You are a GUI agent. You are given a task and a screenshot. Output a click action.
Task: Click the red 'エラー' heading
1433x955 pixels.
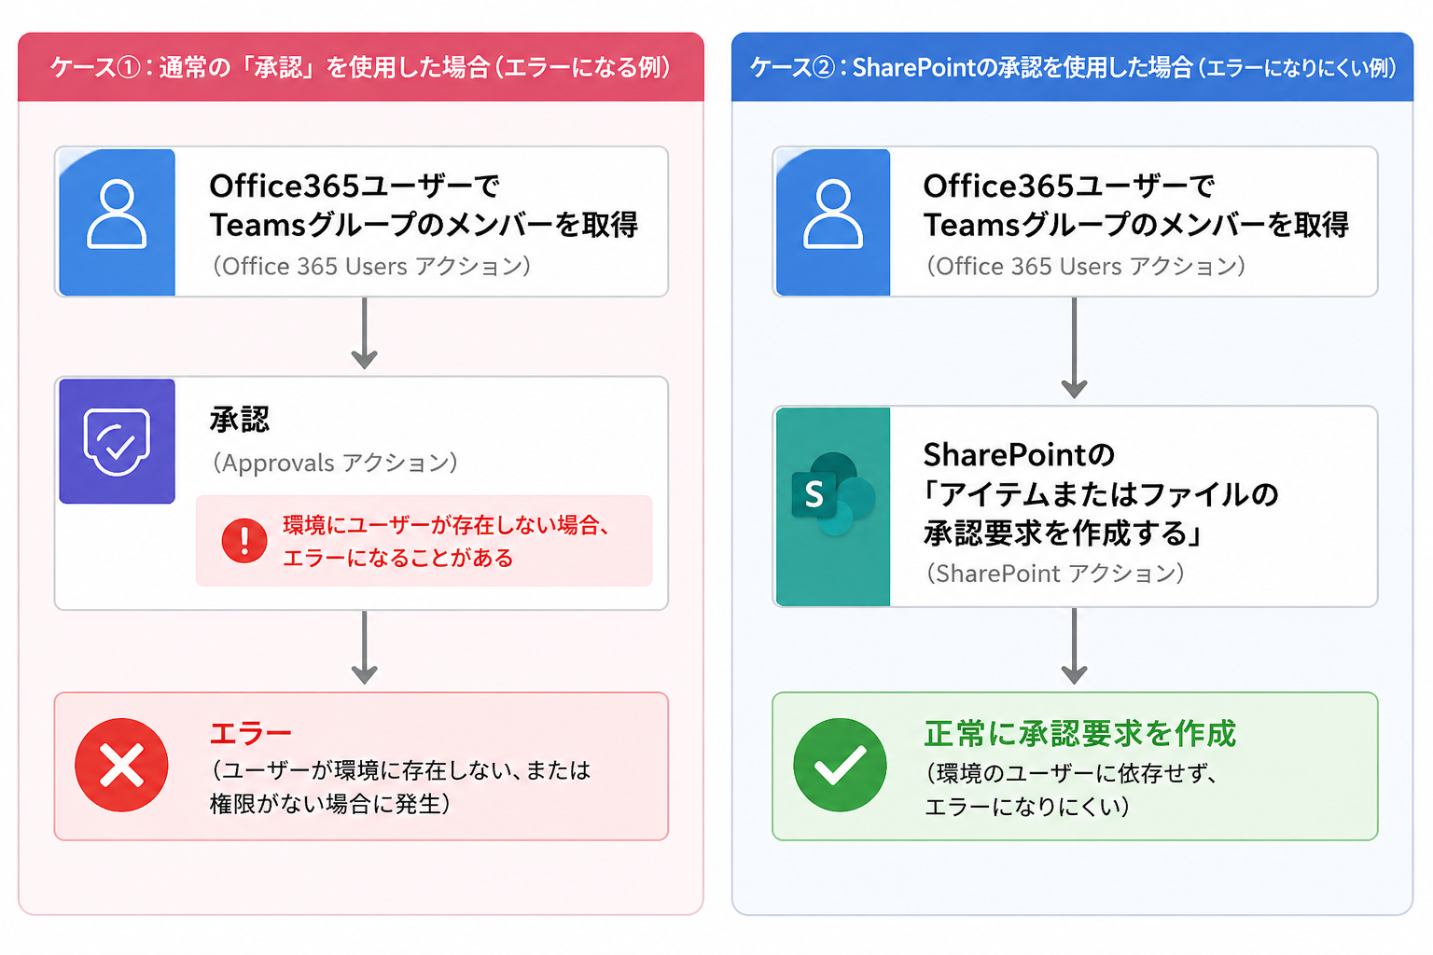250,734
